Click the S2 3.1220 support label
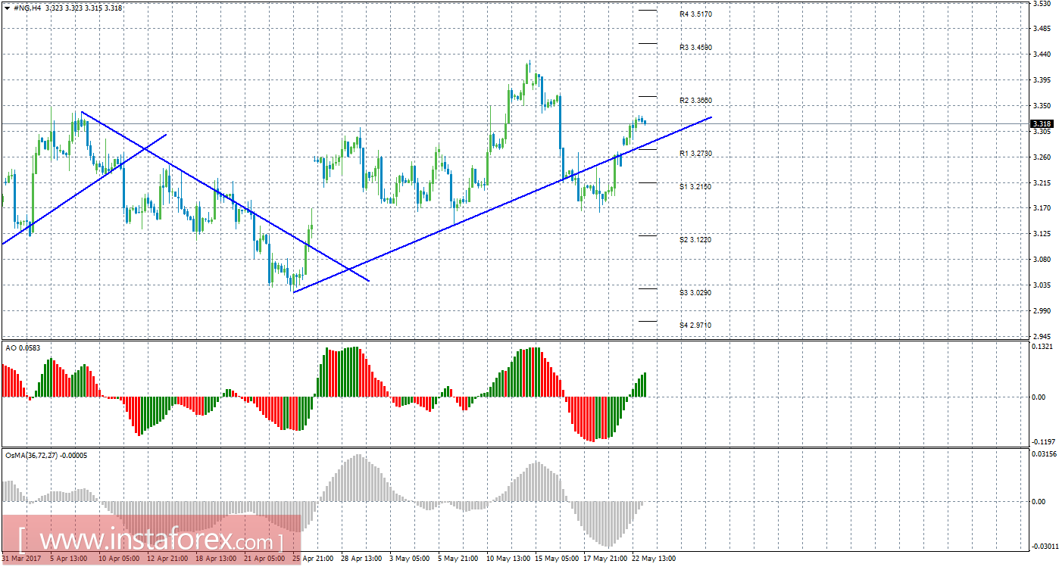Screen dimensions: 1059x567 pos(695,240)
